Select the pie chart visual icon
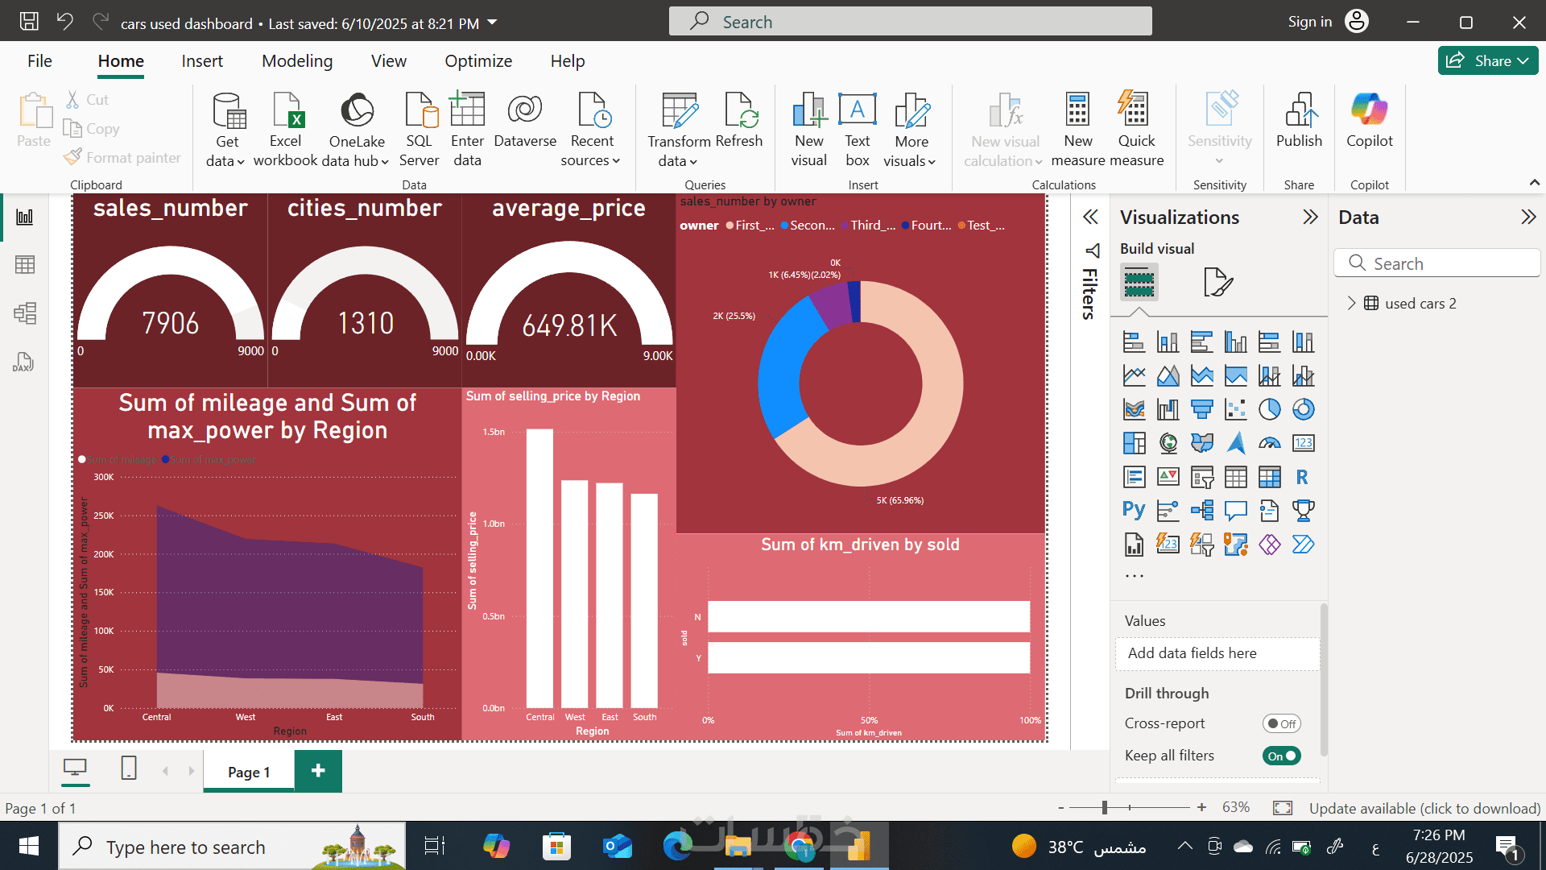 click(x=1269, y=409)
